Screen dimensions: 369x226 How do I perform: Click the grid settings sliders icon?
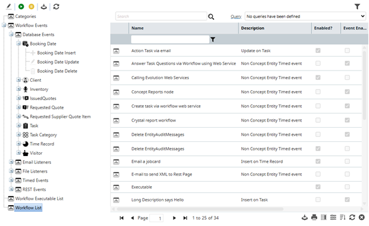333,217
